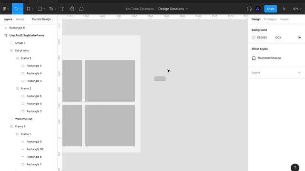Screen dimensions: 305x171
Task: Select the Move tool
Action: (17, 9)
